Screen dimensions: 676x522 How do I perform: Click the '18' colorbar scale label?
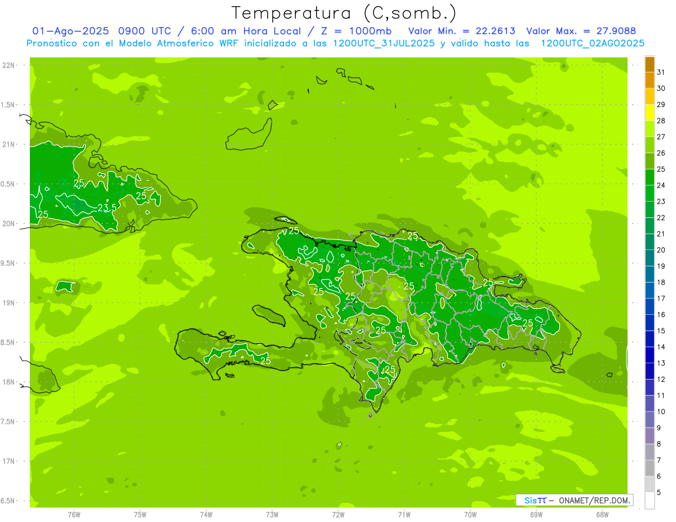(x=661, y=282)
